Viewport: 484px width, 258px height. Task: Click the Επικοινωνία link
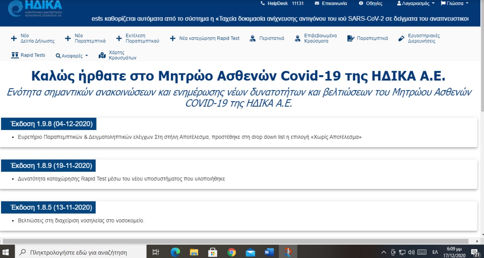[331, 4]
